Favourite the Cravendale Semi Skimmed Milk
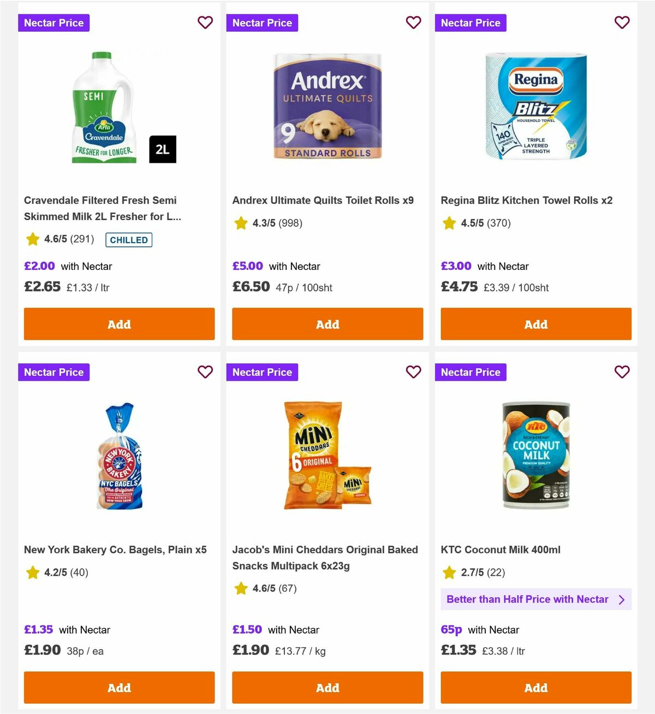This screenshot has width=655, height=714. pos(205,22)
